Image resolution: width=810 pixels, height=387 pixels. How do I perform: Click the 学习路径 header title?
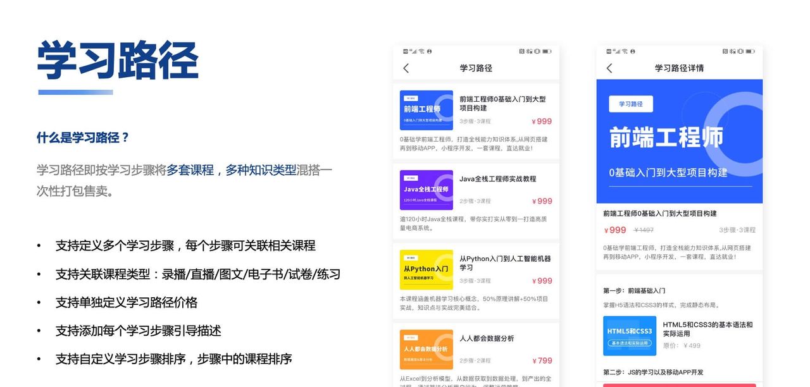[476, 68]
